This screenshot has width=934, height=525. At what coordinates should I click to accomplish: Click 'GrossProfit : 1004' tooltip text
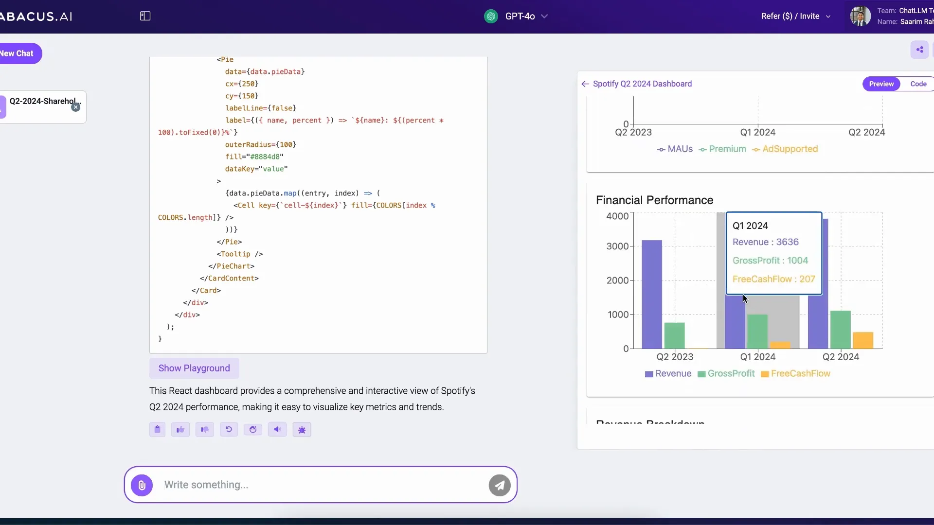(770, 261)
